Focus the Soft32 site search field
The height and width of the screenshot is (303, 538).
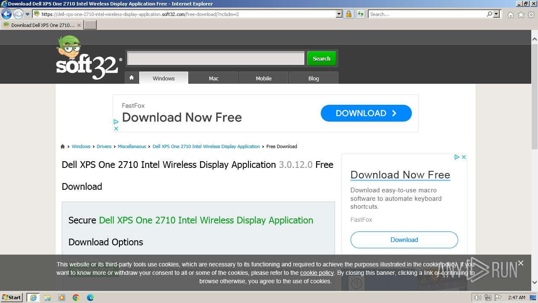[x=216, y=58]
